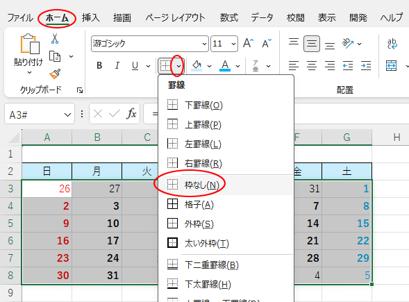Switch to the ページ レイアウト tab

175,18
